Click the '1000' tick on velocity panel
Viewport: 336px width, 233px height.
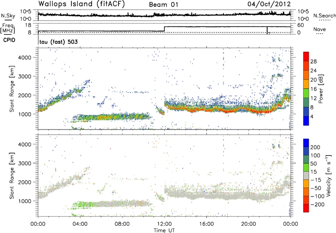(25, 201)
